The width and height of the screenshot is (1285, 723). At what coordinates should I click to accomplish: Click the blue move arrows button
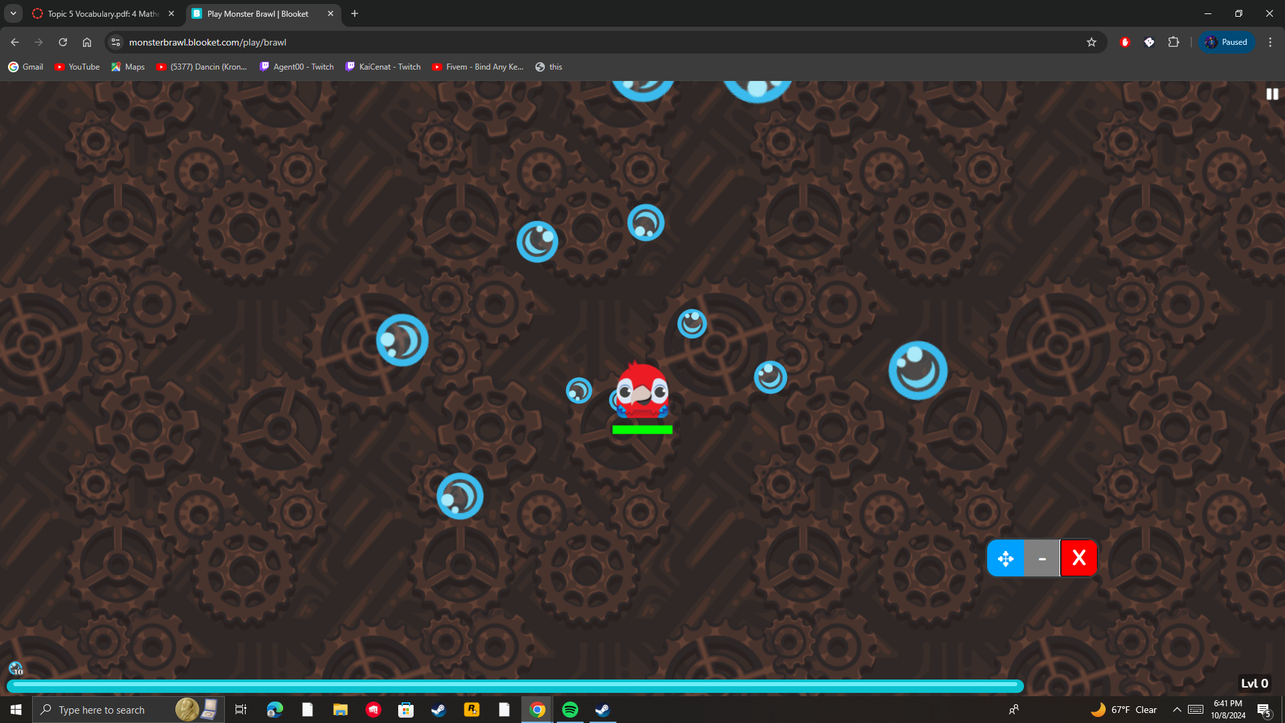pos(1005,558)
